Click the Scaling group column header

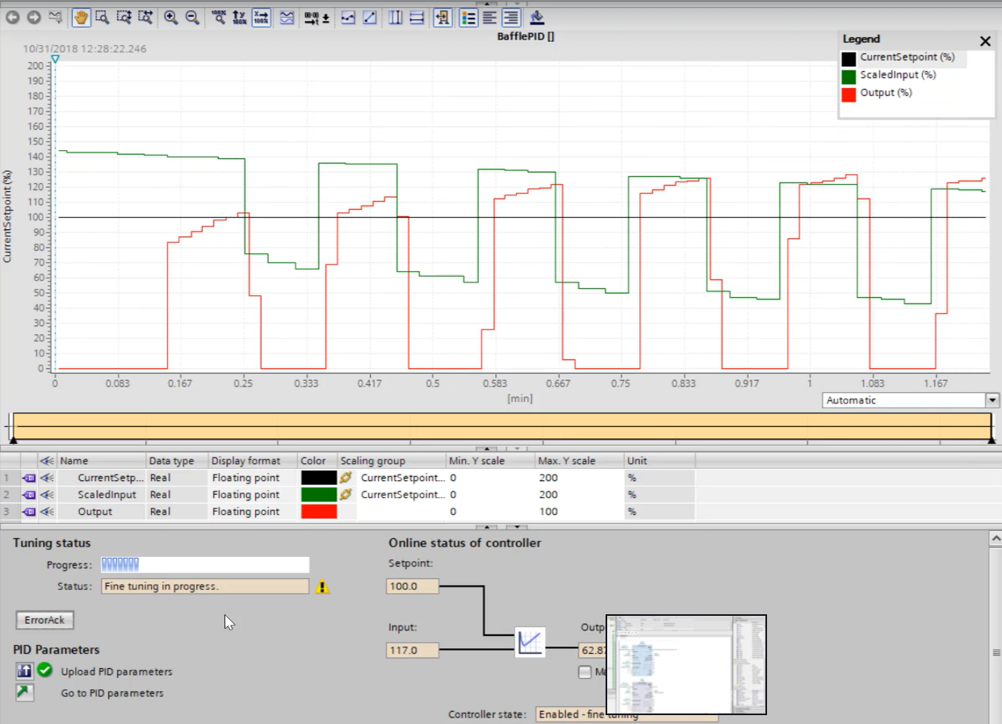coord(391,460)
